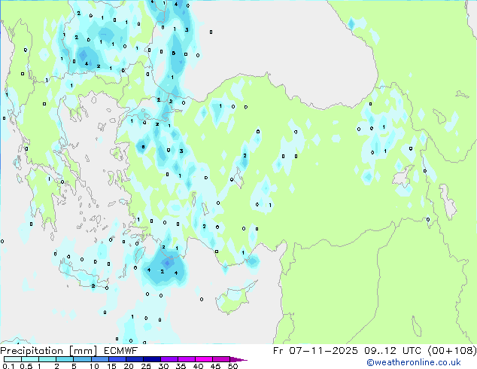
Task: Select the 'Precipitation [mm]' title label
Action: pyautogui.click(x=48, y=351)
